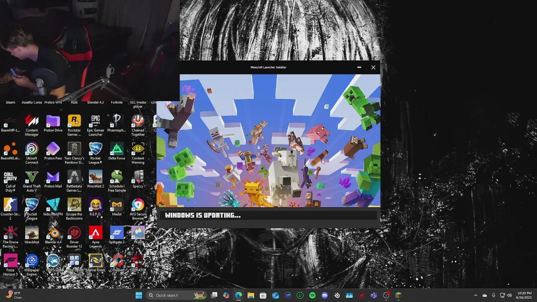Viewport: 537px width, 302px height.
Task: Open the Schedule I Free Sample icon
Action: click(117, 181)
